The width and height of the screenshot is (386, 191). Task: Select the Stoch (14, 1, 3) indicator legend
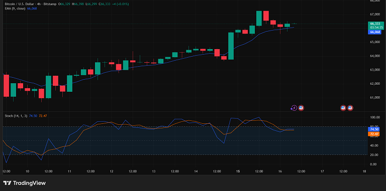tap(16, 116)
